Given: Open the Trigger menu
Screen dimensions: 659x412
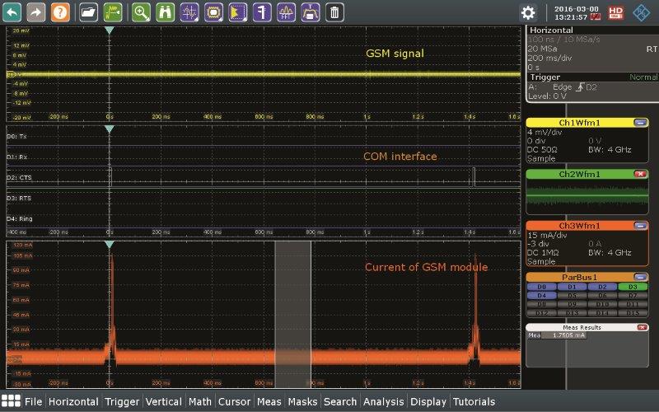Looking at the screenshot, I should [122, 402].
